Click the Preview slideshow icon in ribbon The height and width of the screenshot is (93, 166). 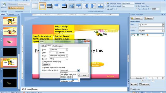tap(4, 5)
